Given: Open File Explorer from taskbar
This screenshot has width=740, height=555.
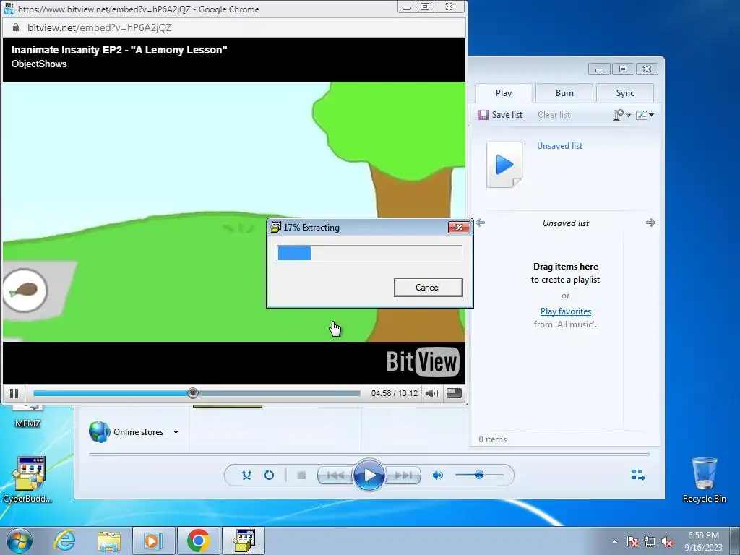Looking at the screenshot, I should [x=109, y=541].
